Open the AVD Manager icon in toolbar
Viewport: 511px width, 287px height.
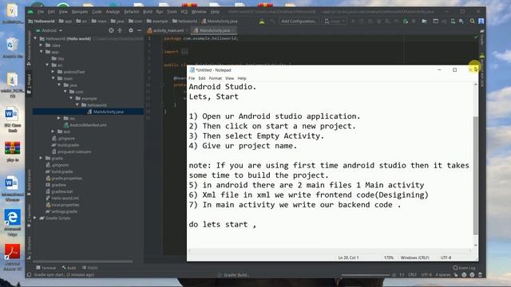click(x=453, y=22)
